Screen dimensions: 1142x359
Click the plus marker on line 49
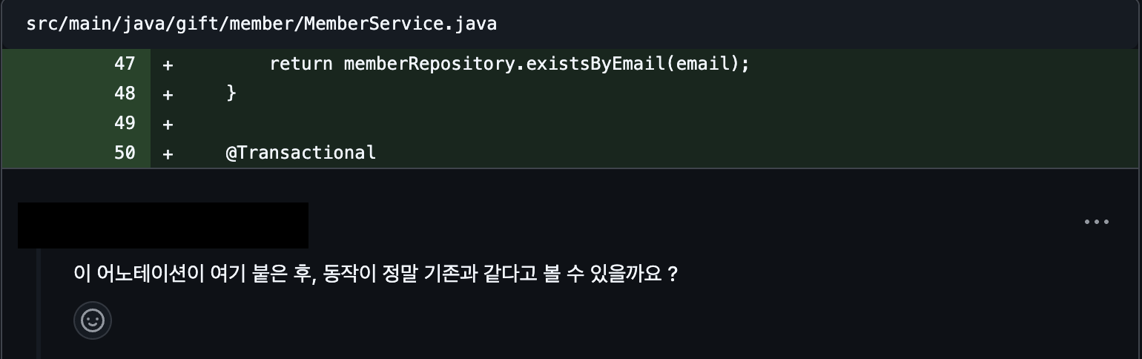point(168,124)
